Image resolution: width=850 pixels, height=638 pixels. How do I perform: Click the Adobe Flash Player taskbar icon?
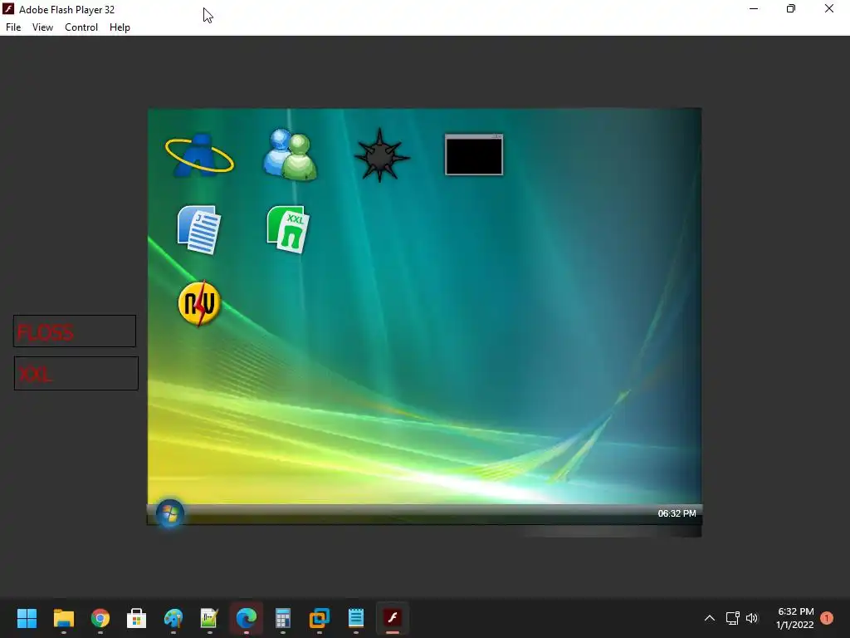(393, 618)
